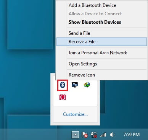Click the green globe download manager icon
Screen dimensions: 148x140
pyautogui.click(x=87, y=85)
